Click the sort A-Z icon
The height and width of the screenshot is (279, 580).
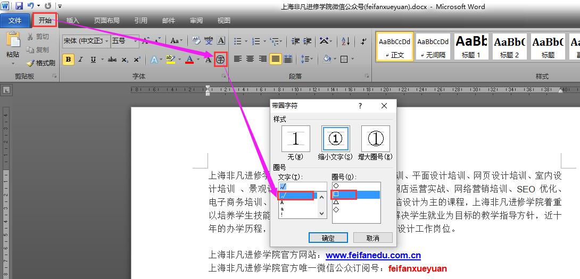click(x=345, y=41)
